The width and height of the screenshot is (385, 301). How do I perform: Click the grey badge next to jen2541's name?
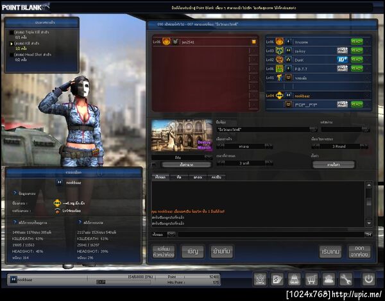tap(175, 42)
